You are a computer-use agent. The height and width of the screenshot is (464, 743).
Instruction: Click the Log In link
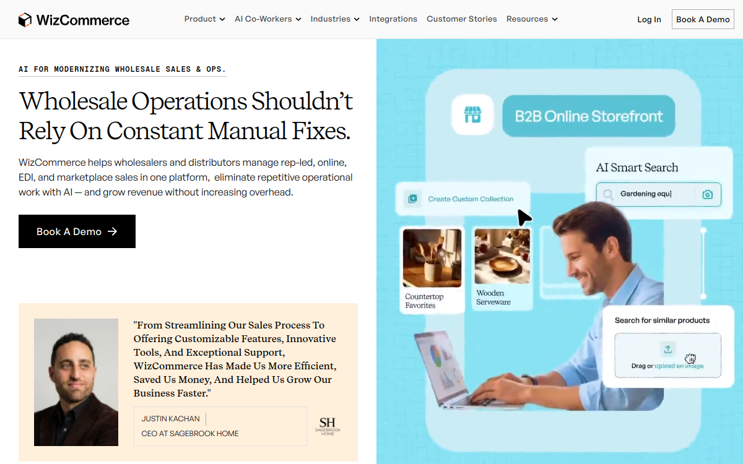click(649, 20)
